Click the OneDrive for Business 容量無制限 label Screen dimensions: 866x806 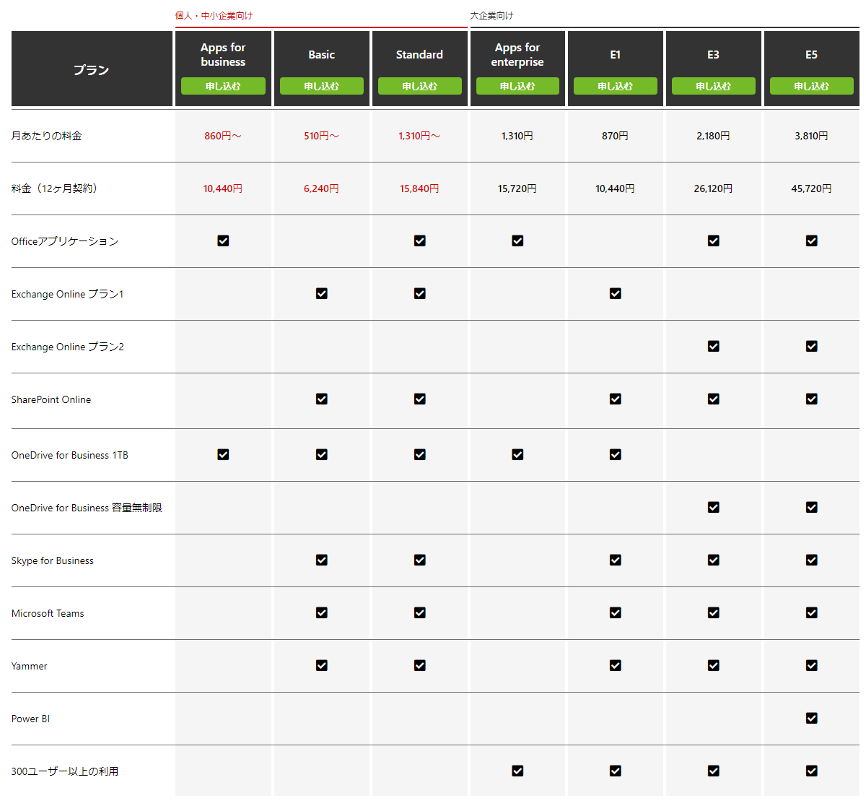87,508
